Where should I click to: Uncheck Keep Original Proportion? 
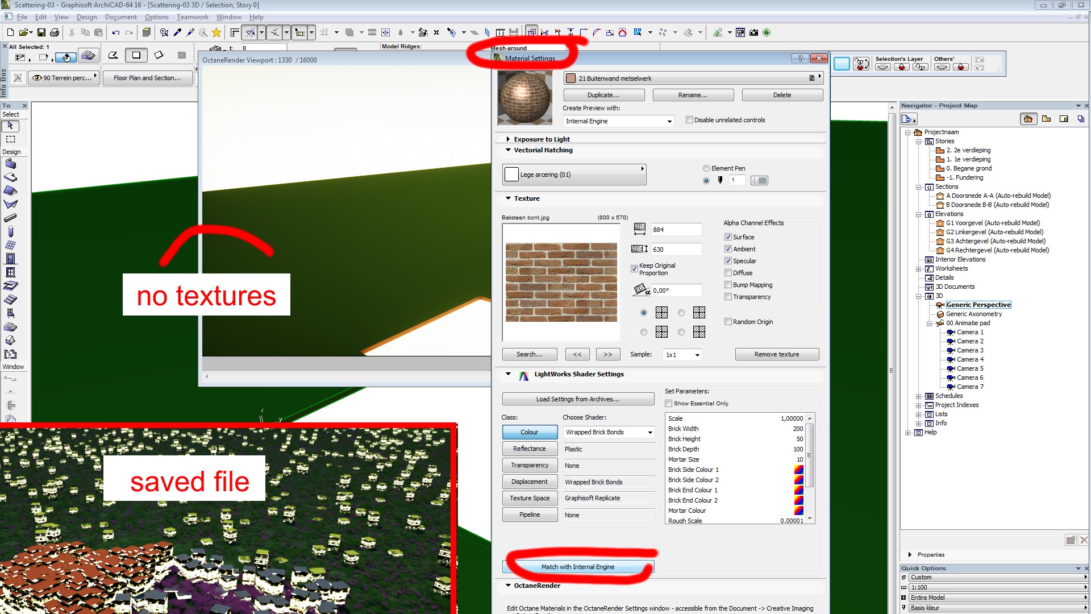[x=635, y=268]
